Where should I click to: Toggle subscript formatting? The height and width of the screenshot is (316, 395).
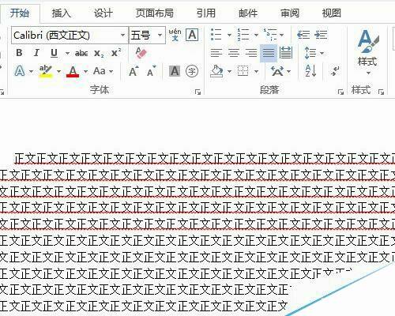coord(99,54)
